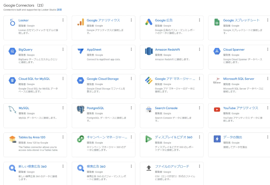Image resolution: width=270 pixels, height=185 pixels.
Task: Click the Google 広告 logo icon
Action: (x=149, y=22)
